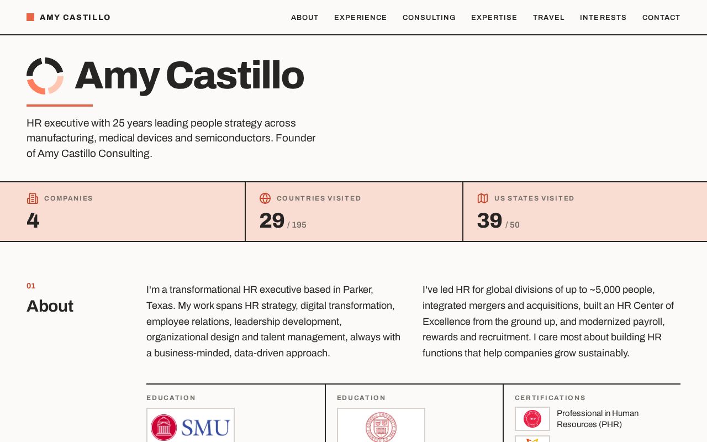Click the paragraph starting "I've led HR for global divisions"
The image size is (707, 442).
click(x=548, y=322)
